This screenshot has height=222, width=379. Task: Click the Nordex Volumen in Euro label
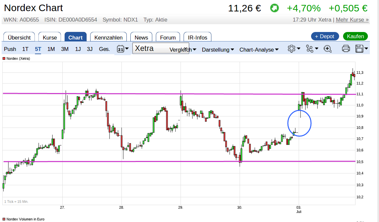coord(25,219)
